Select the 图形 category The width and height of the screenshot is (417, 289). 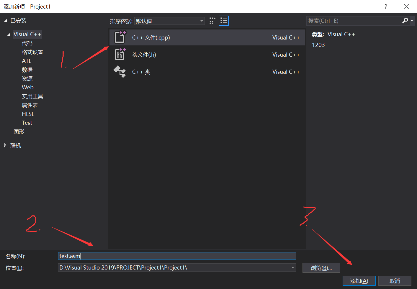tap(19, 132)
